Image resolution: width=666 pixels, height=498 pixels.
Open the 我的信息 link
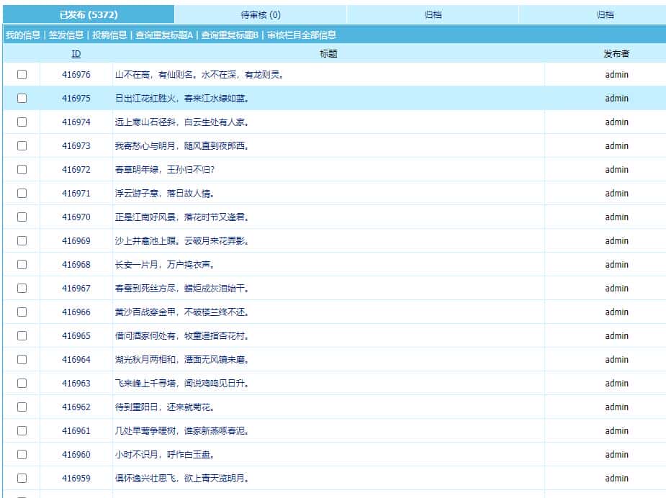pyautogui.click(x=23, y=35)
